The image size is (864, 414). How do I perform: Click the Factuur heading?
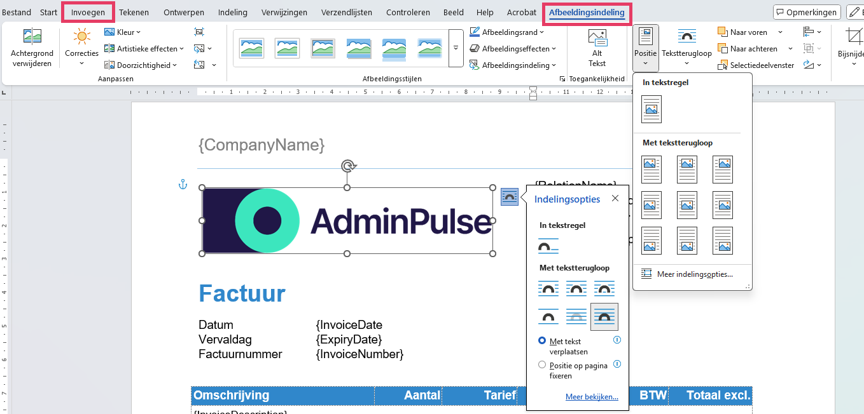click(x=242, y=293)
